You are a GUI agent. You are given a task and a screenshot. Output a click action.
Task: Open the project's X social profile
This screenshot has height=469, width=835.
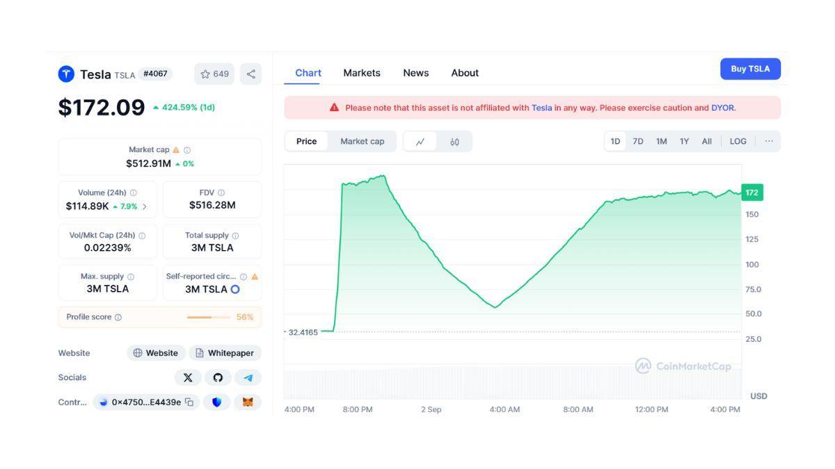[x=188, y=377]
